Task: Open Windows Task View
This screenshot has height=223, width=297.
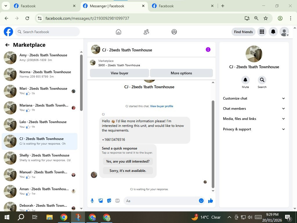Action: pos(35,217)
